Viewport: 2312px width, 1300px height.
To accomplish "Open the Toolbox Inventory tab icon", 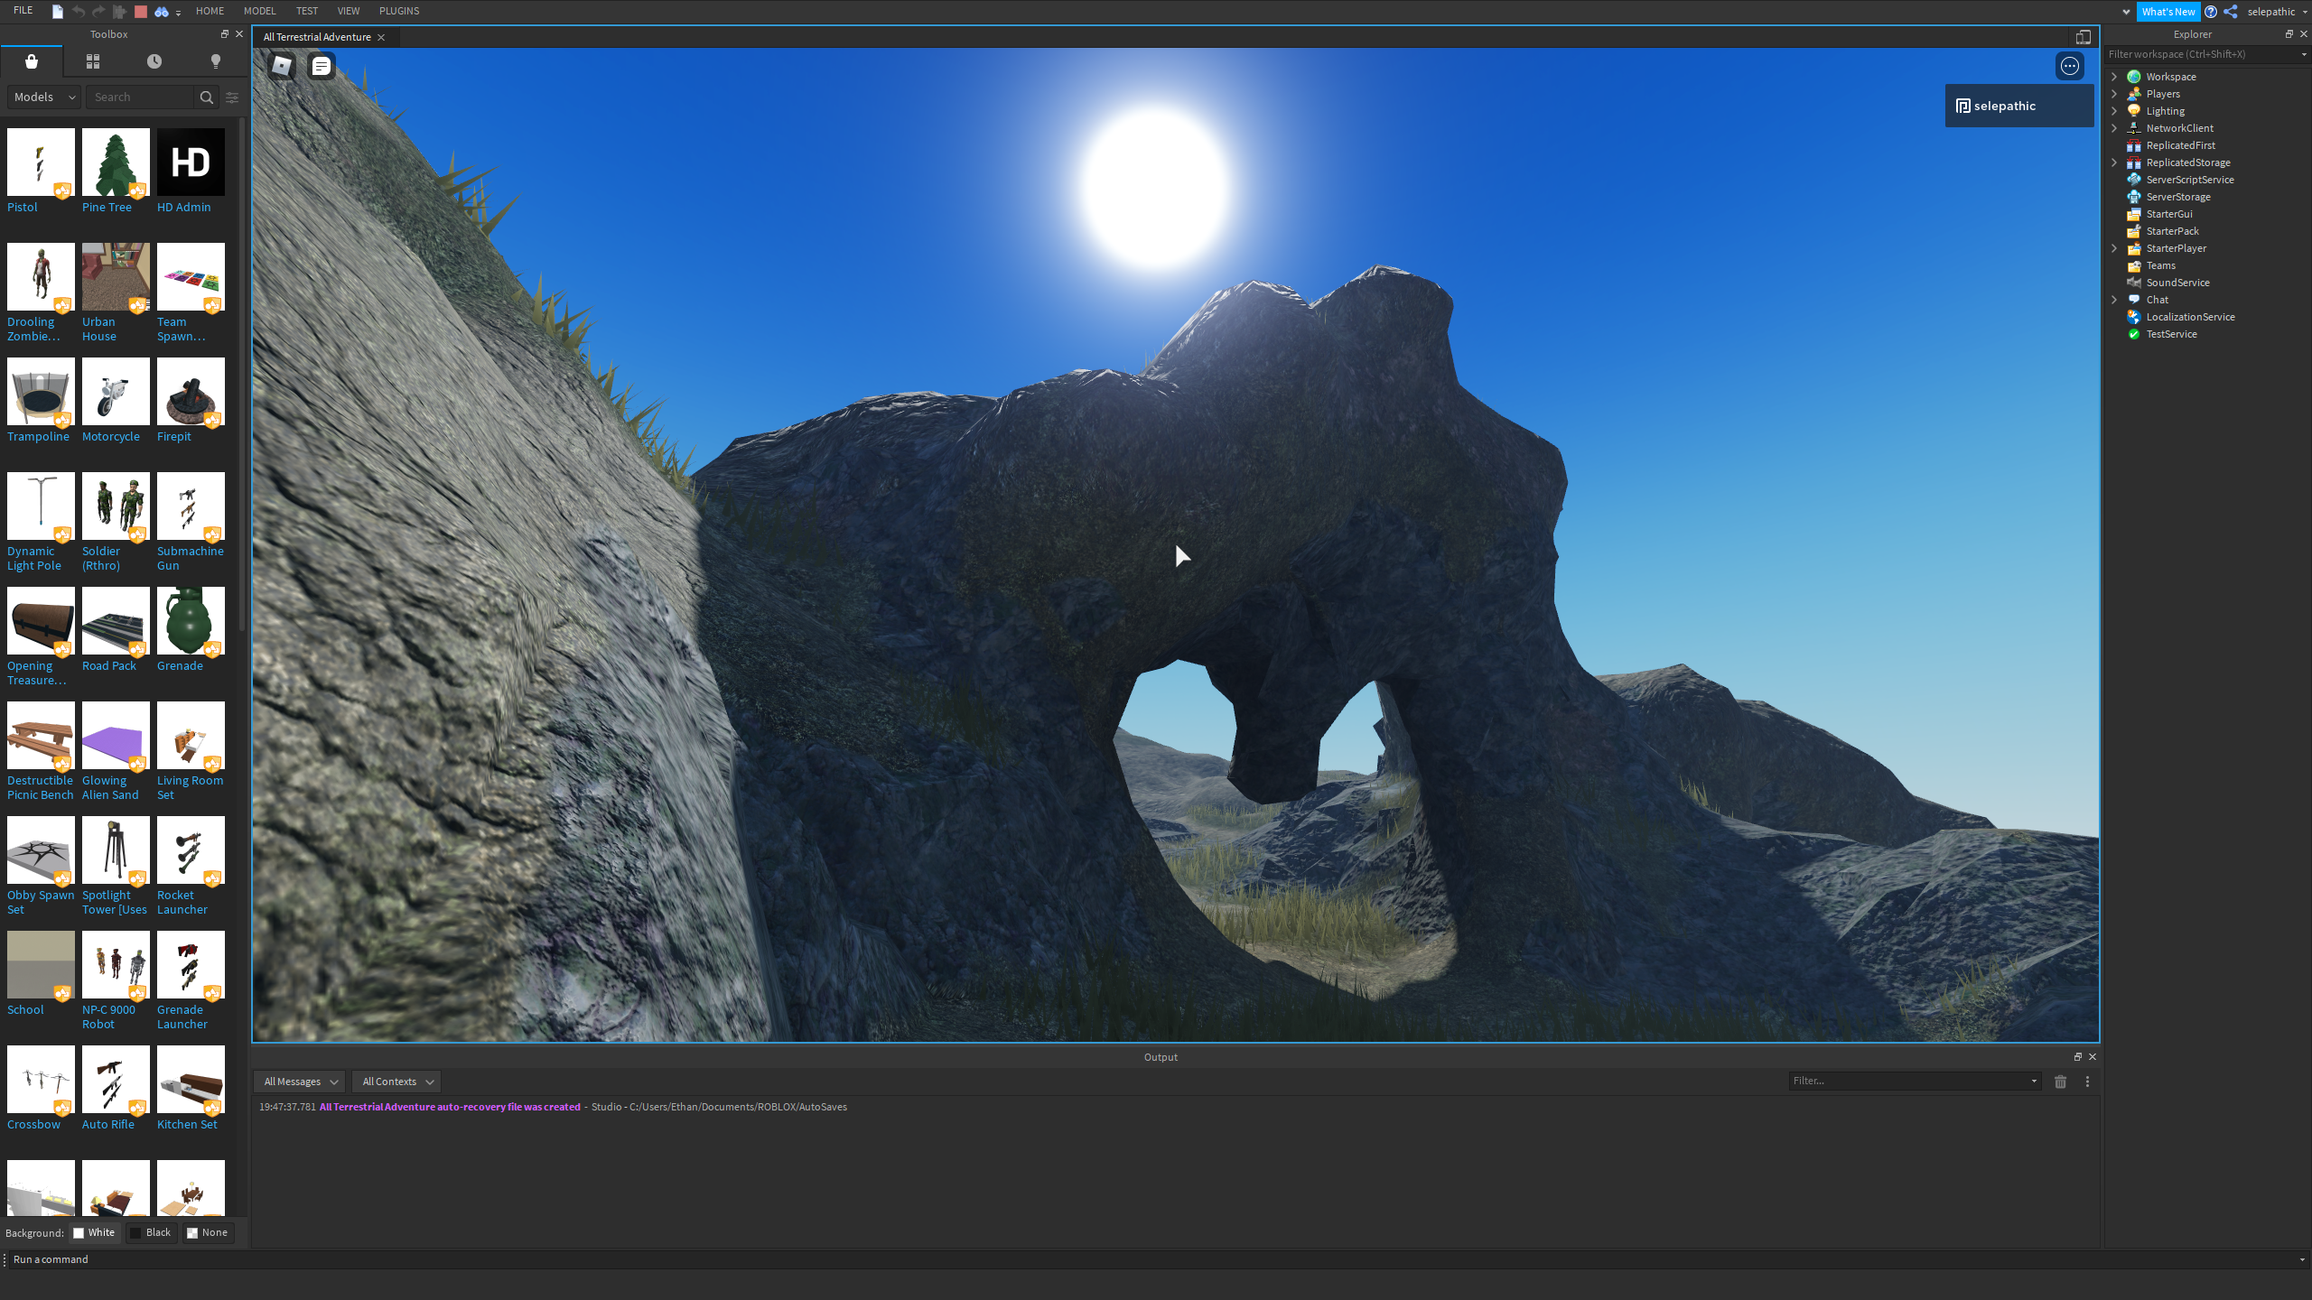I will 93,61.
